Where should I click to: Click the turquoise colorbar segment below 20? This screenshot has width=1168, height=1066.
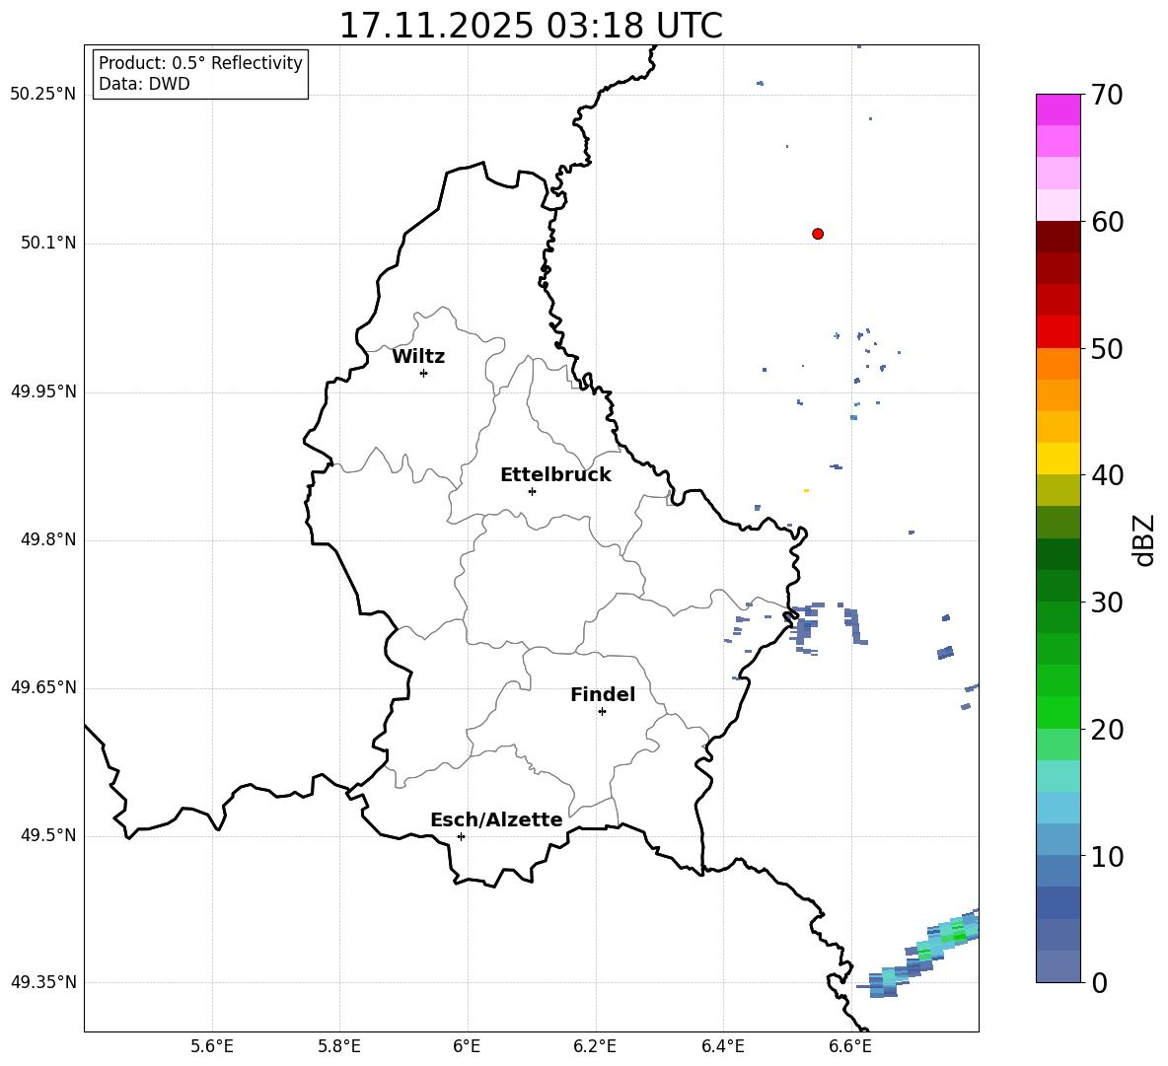[x=1058, y=776]
